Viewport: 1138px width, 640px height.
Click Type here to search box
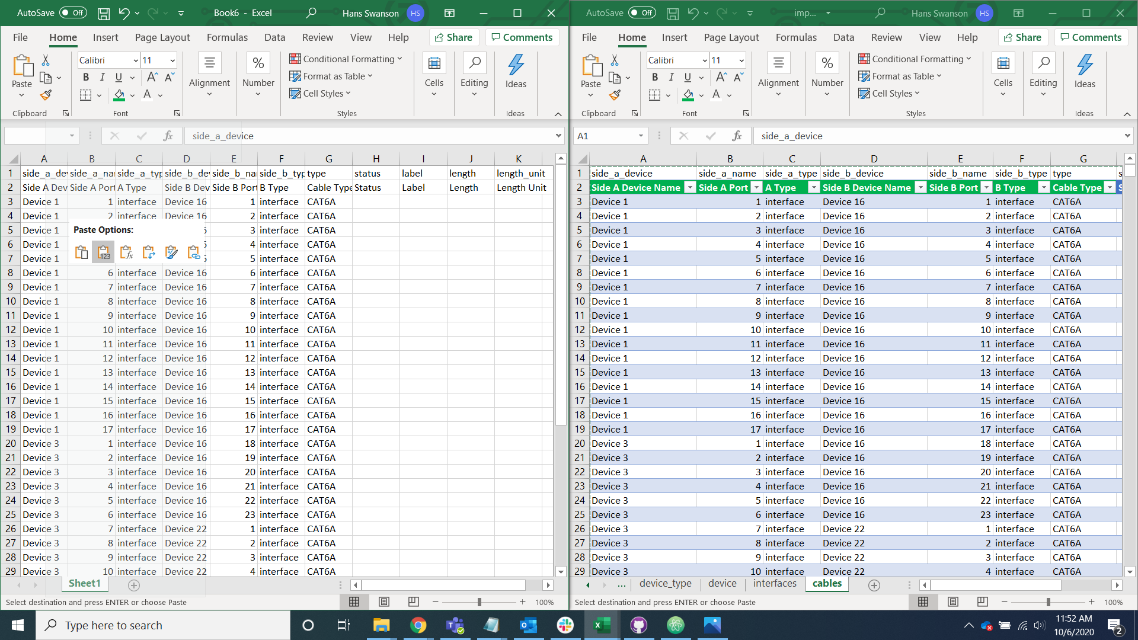(163, 625)
